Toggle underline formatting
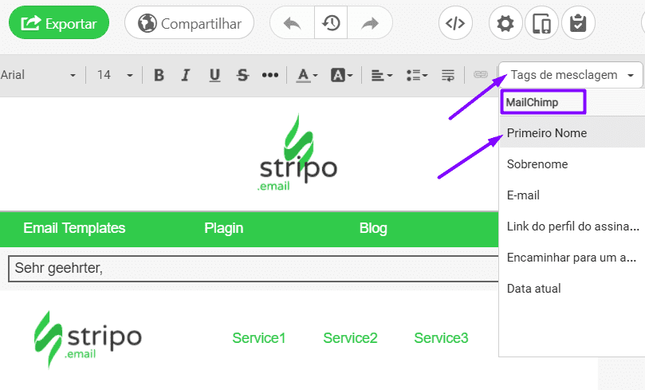Screen dimensions: 645x390 pos(214,75)
